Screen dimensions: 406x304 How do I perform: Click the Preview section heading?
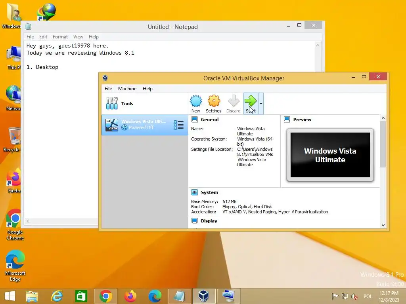click(x=302, y=120)
